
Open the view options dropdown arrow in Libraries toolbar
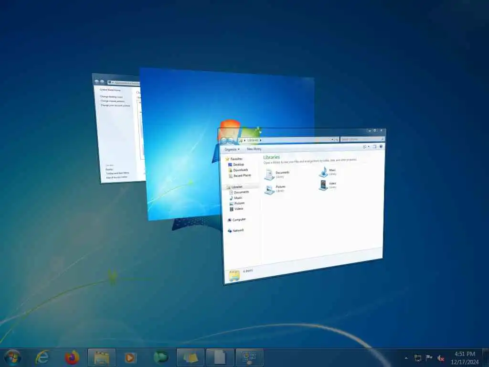pyautogui.click(x=369, y=147)
